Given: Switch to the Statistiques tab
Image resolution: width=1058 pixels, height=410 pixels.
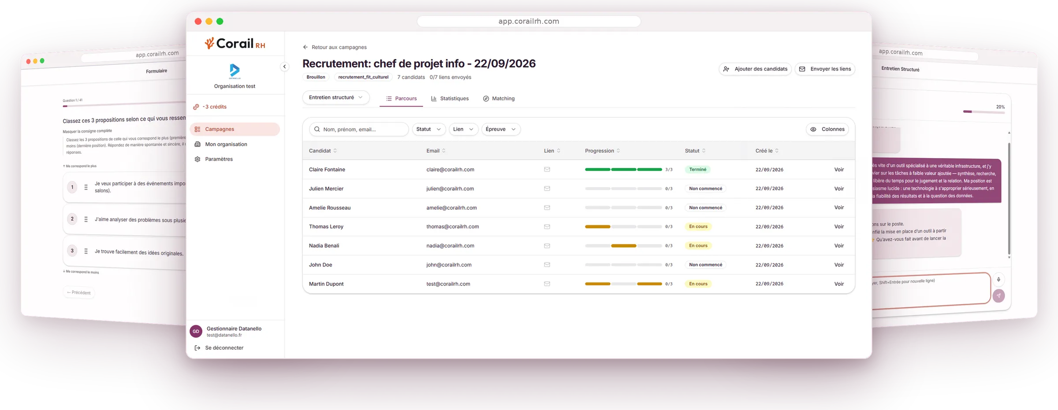Looking at the screenshot, I should (x=450, y=98).
